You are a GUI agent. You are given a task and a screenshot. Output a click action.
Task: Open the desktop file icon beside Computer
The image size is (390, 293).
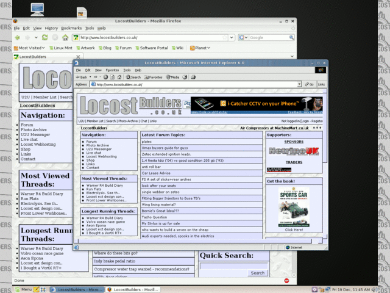click(x=82, y=12)
